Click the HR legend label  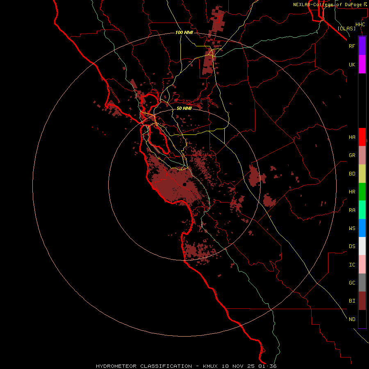[x=352, y=192]
